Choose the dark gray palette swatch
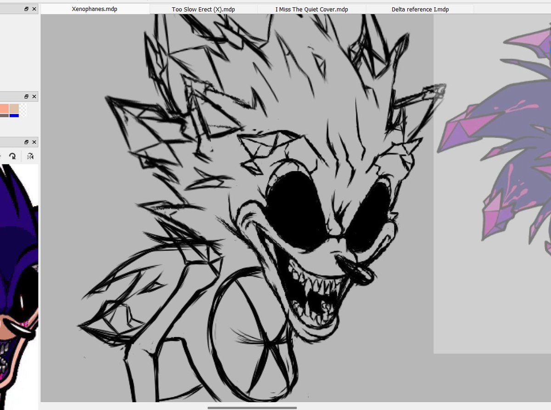The width and height of the screenshot is (551, 410). coord(4,116)
